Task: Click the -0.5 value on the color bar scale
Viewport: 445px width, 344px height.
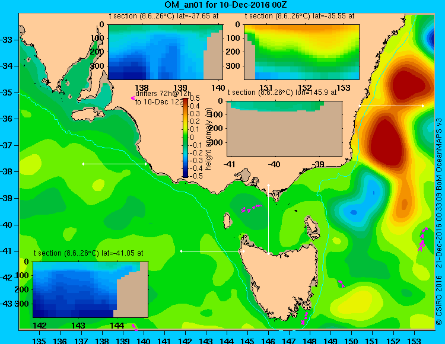Action: pos(196,176)
